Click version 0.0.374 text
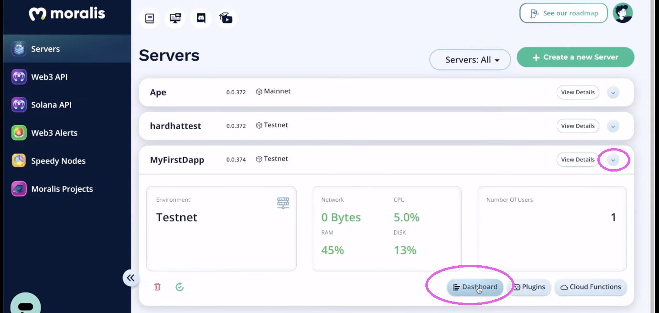Screen dimensions: 659x313 point(236,160)
